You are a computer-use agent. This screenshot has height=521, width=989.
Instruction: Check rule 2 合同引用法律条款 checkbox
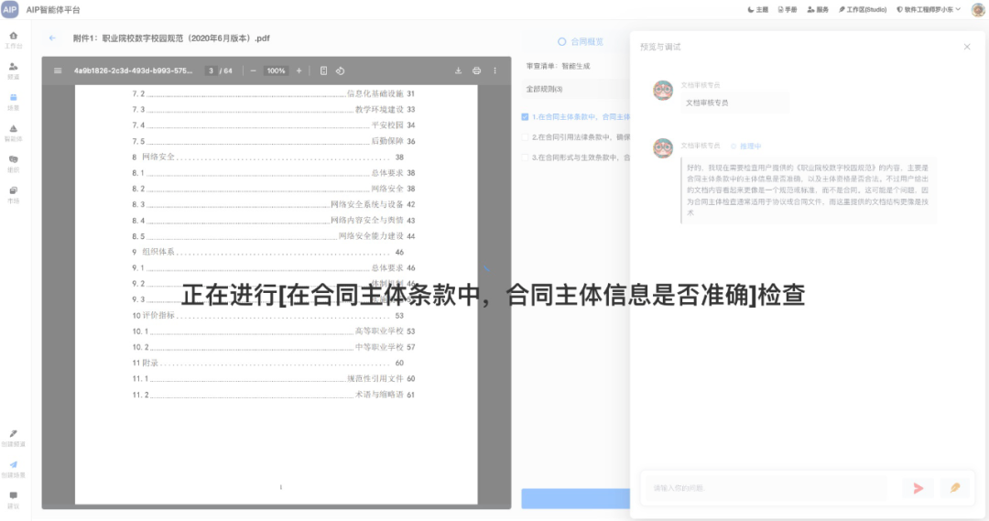(x=525, y=137)
